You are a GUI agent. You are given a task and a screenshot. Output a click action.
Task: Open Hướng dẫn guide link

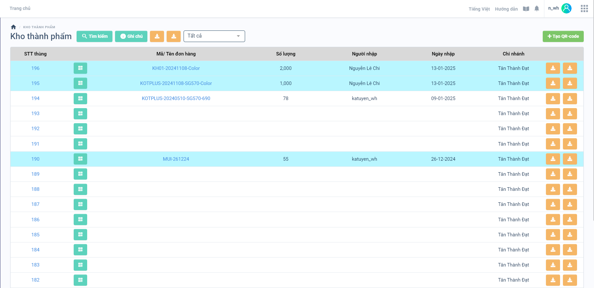coord(506,9)
